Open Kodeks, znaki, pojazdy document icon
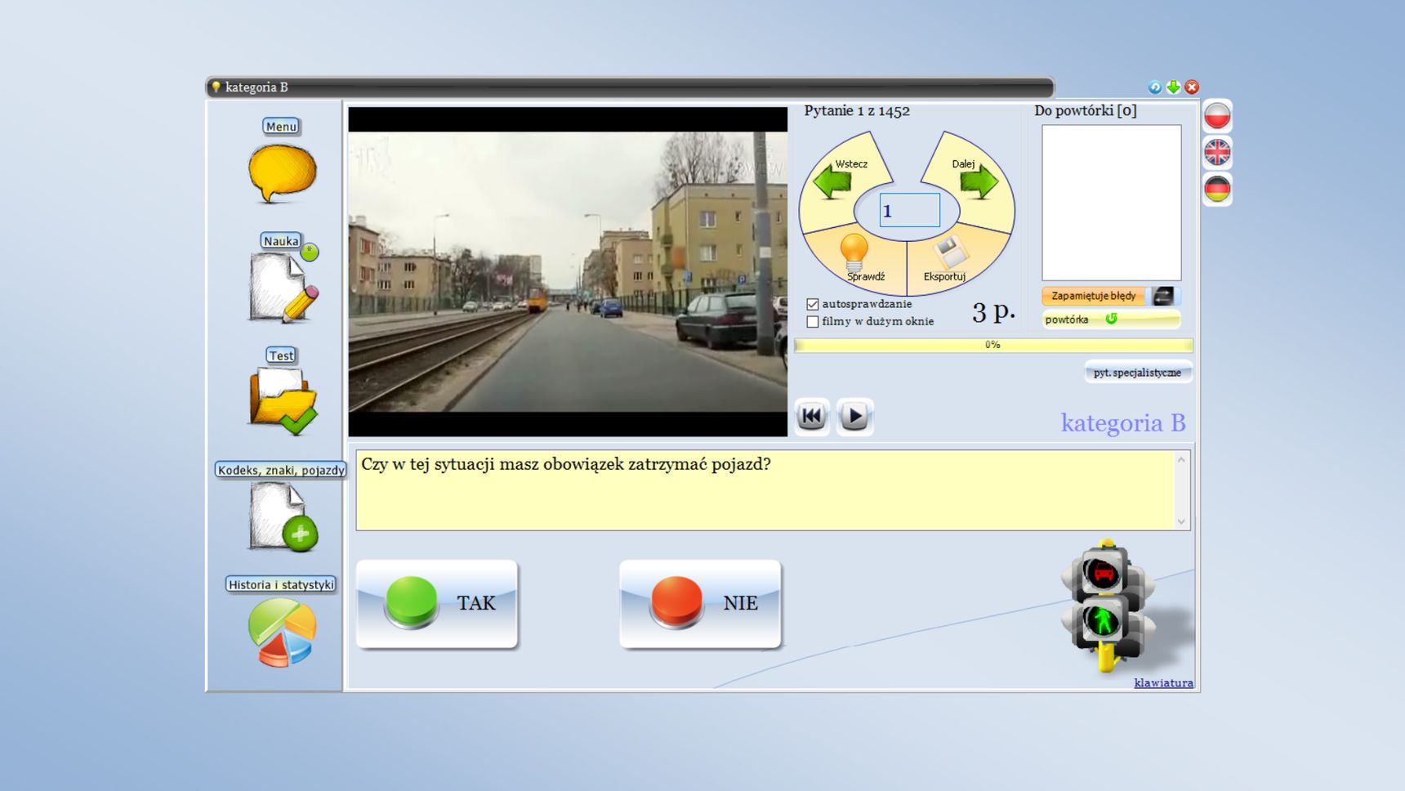1405x791 pixels. tap(283, 516)
